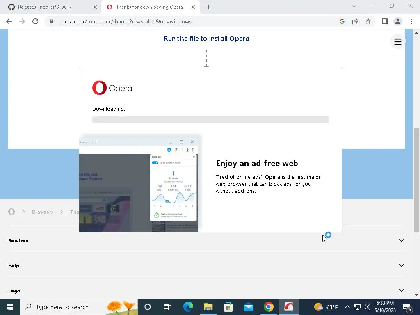The height and width of the screenshot is (315, 420).
Task: Open network status tray icon
Action: [357, 307]
